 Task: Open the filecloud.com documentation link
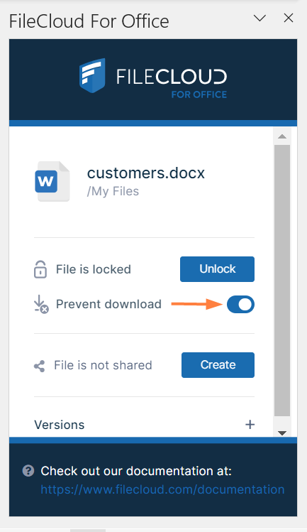pyautogui.click(x=162, y=489)
